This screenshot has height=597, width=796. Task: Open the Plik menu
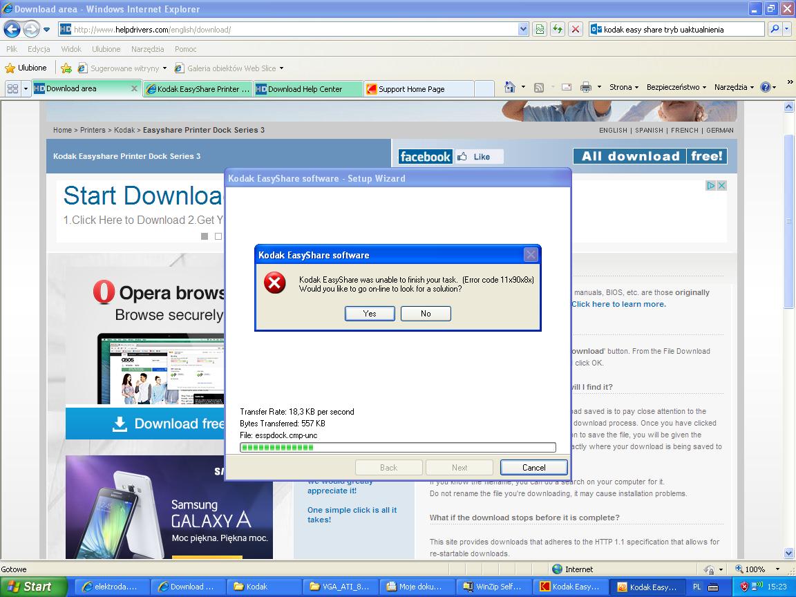(12, 49)
